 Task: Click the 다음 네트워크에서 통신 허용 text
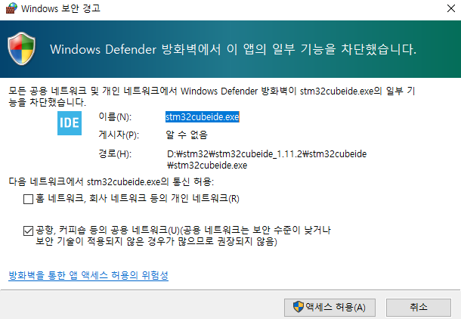(111, 181)
